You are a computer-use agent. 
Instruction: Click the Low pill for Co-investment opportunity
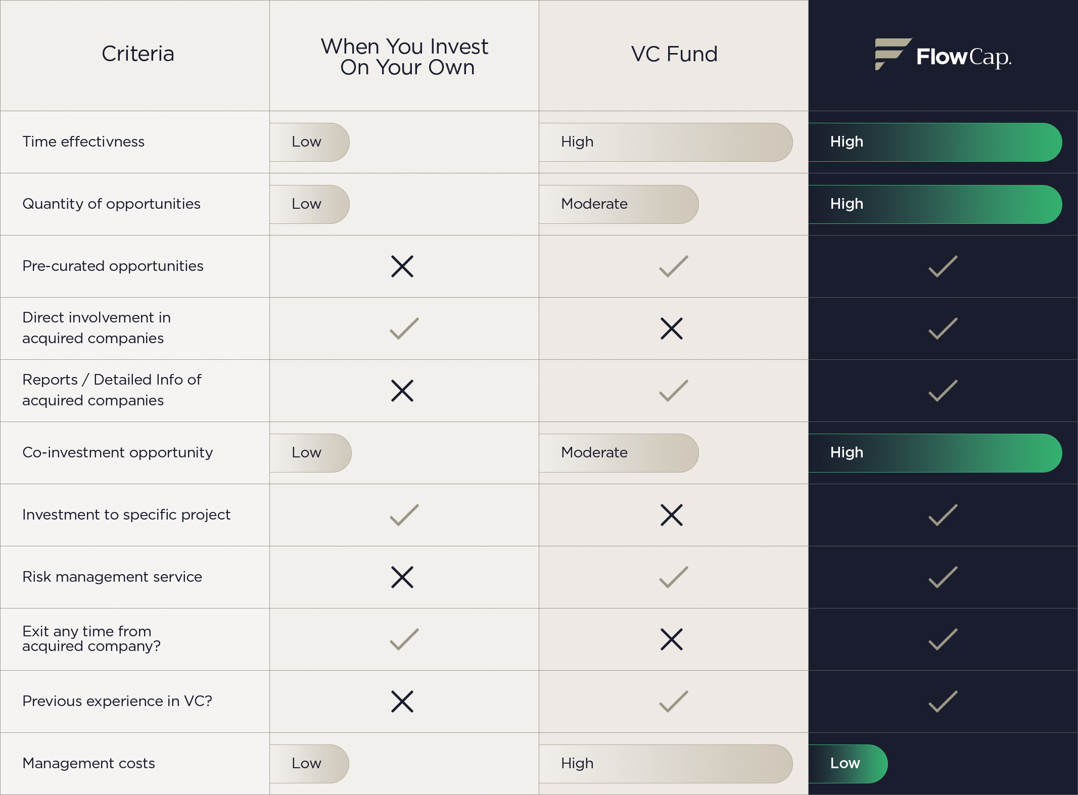(x=310, y=453)
